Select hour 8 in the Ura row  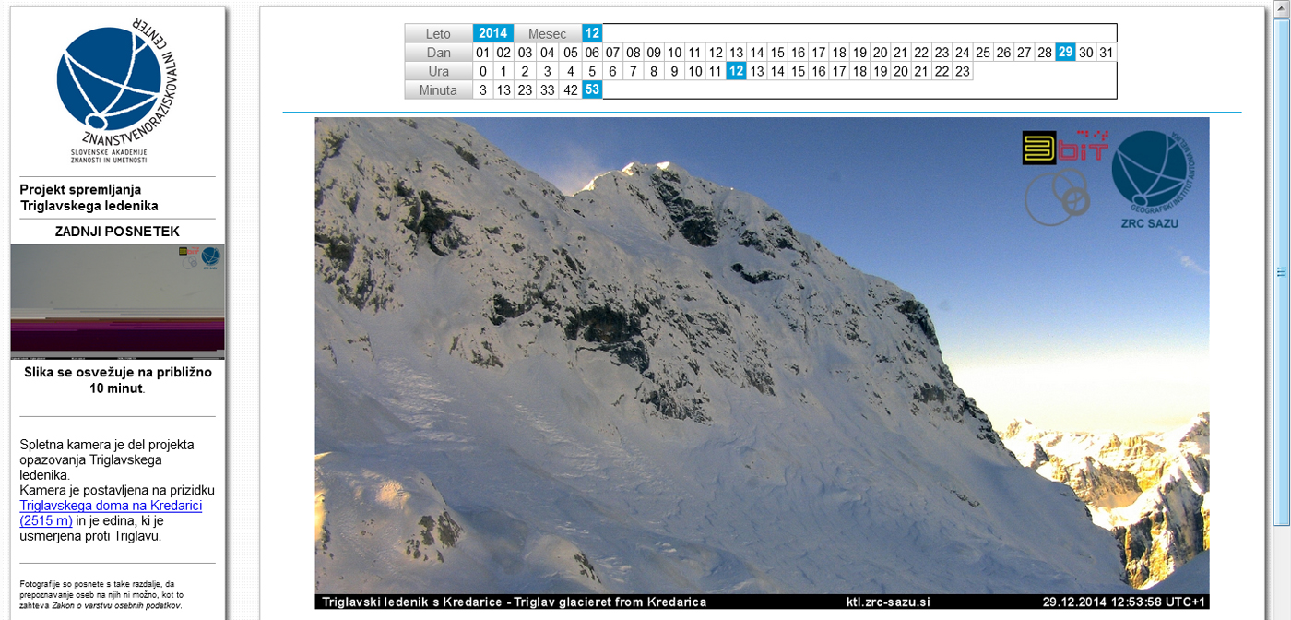click(654, 71)
